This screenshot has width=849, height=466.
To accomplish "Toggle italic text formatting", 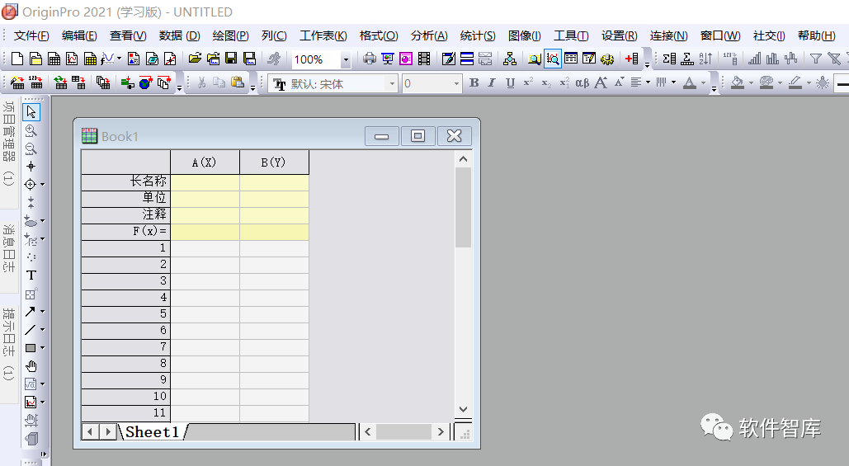I will pyautogui.click(x=492, y=82).
